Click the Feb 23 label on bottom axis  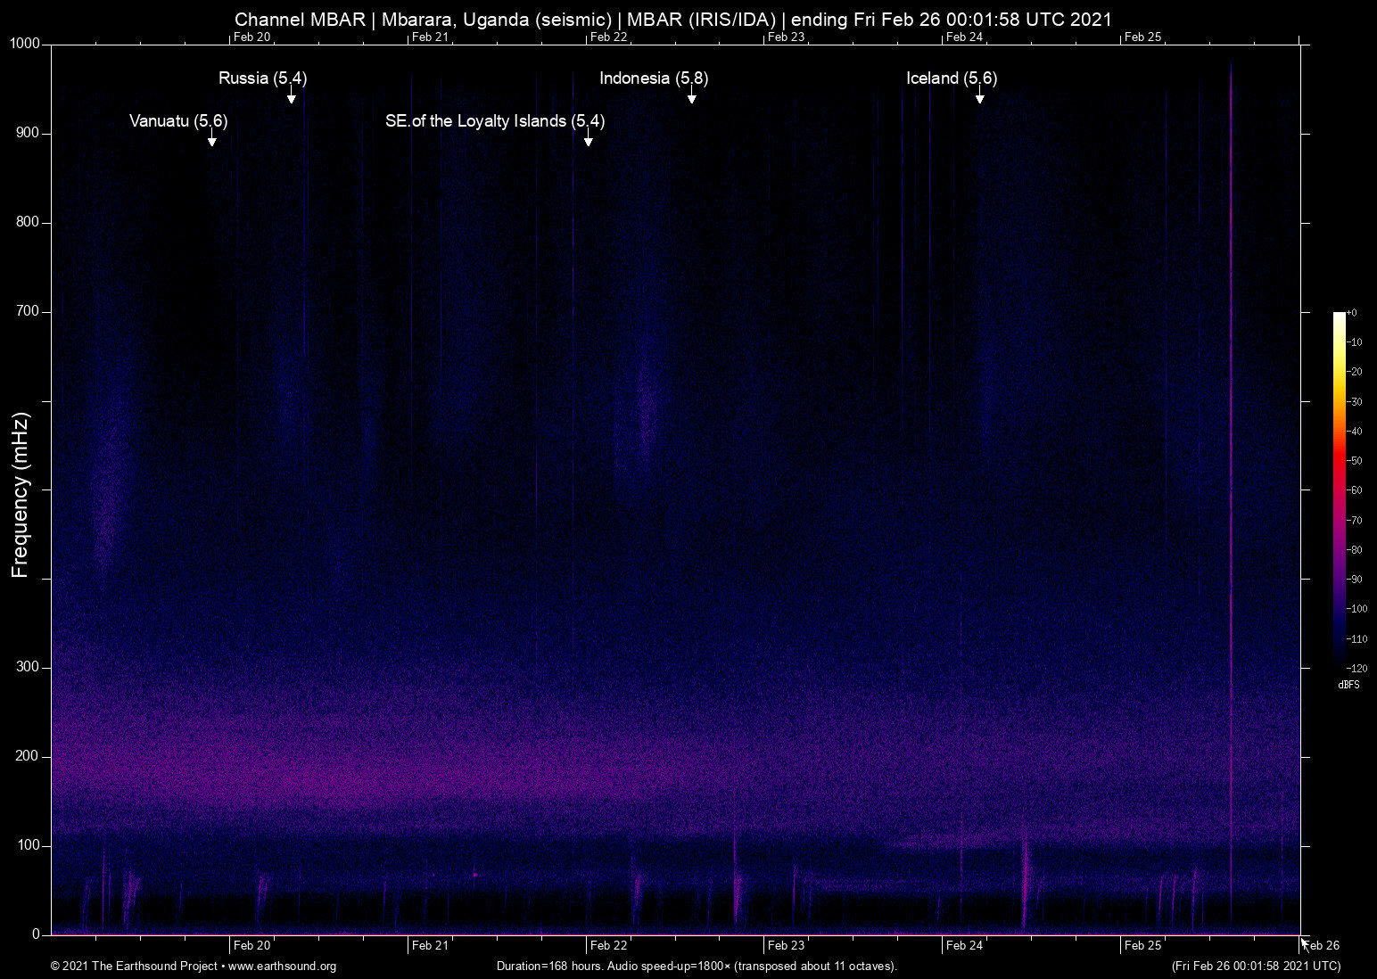[788, 945]
